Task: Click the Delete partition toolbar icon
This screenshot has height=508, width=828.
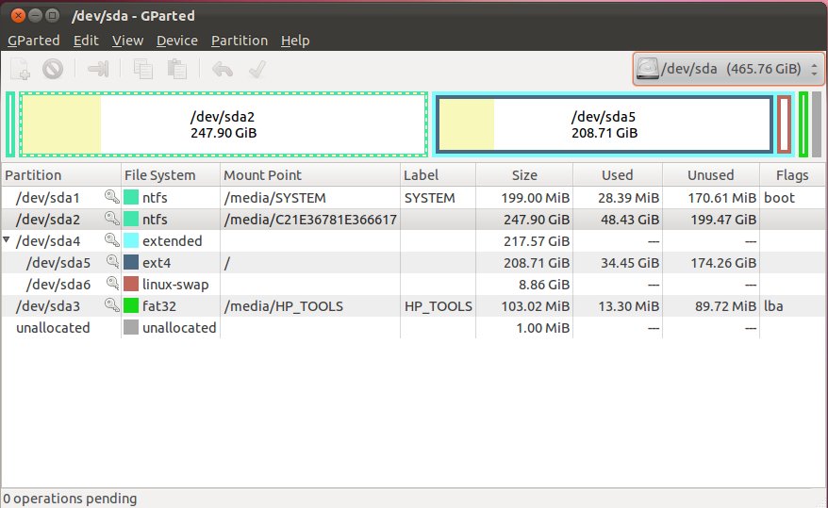Action: tap(53, 69)
